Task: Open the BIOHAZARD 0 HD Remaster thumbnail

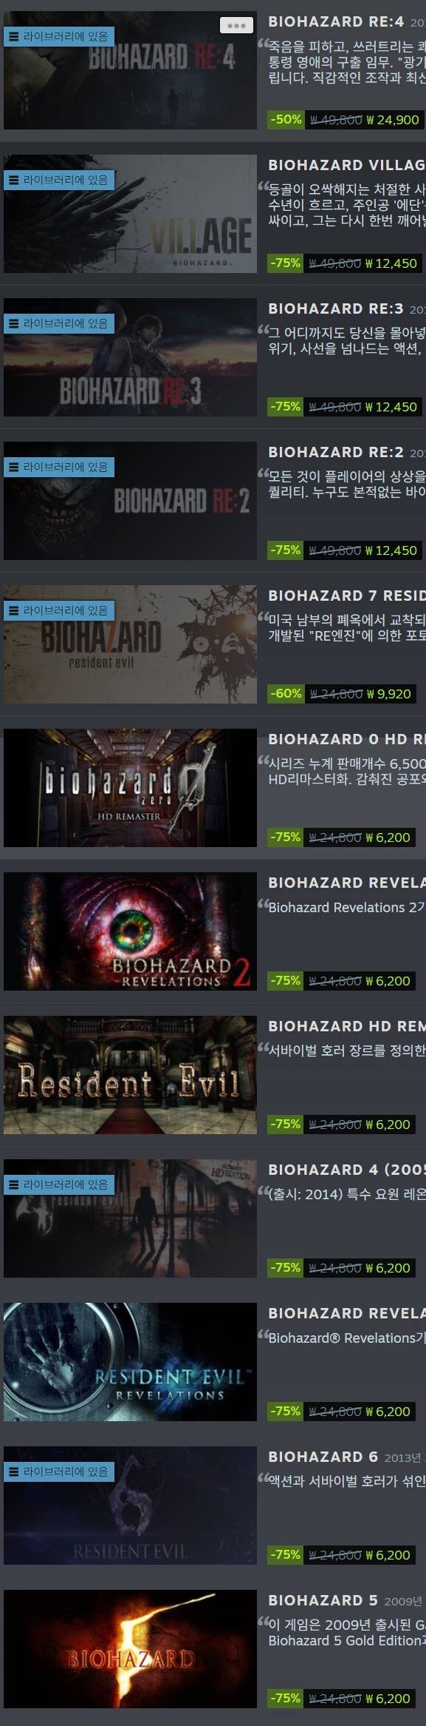Action: coord(130,788)
